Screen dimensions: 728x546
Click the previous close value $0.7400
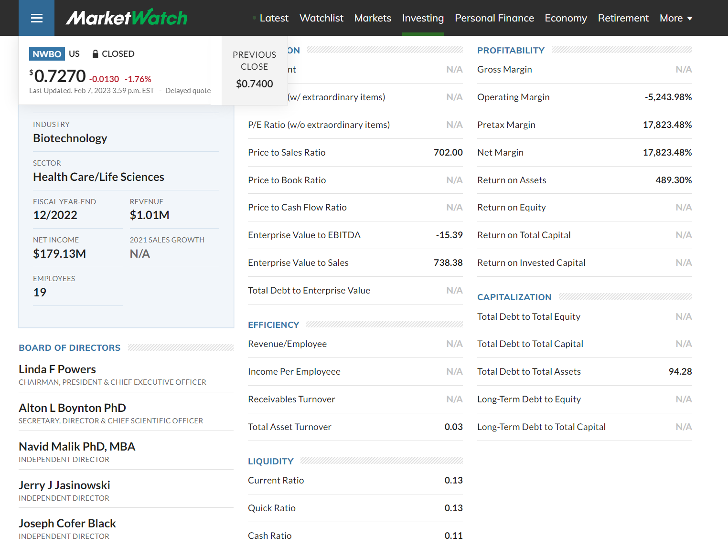click(255, 84)
